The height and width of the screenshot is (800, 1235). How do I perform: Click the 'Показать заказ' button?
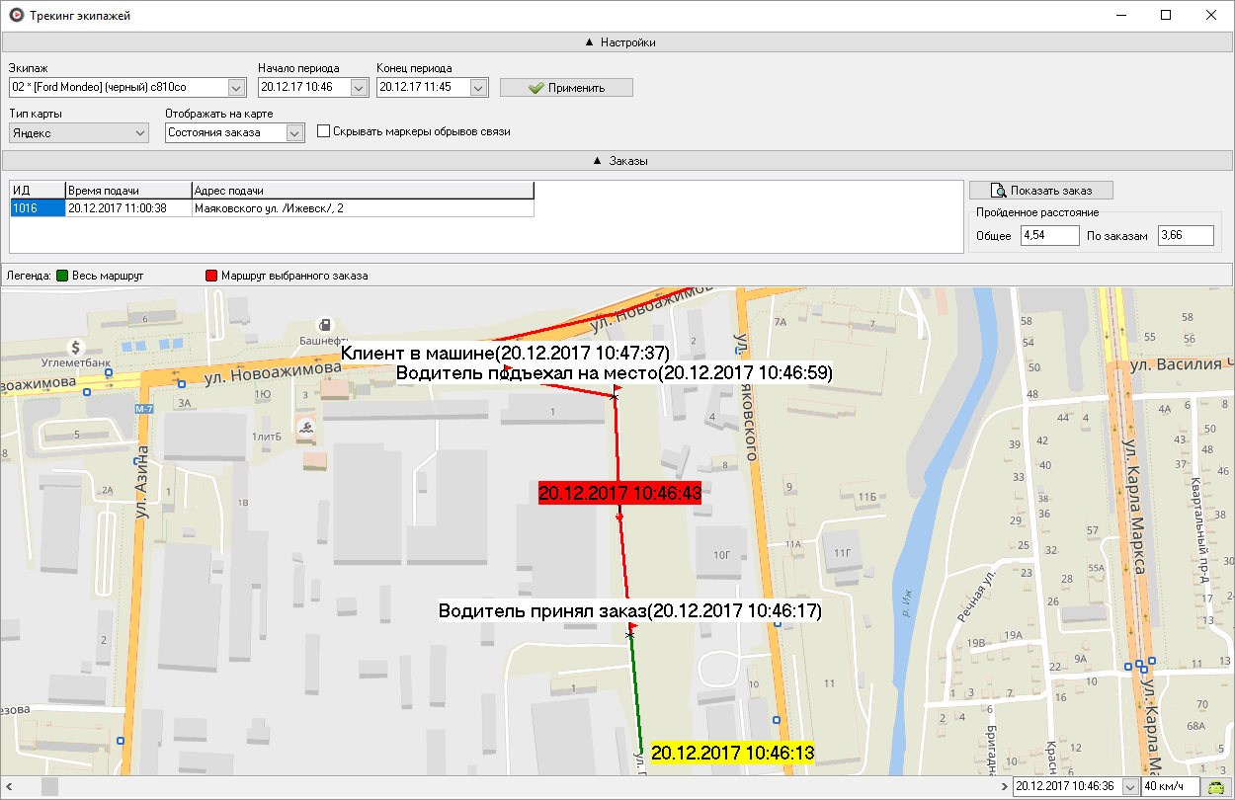pos(1041,191)
